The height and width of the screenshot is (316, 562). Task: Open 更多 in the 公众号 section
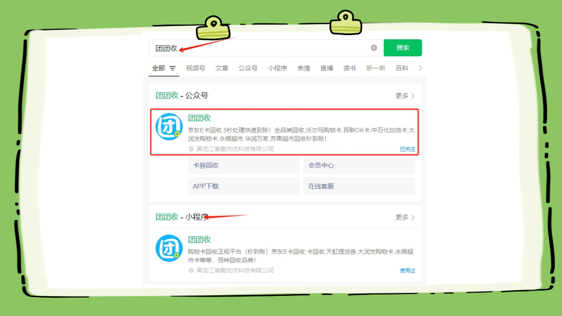[405, 96]
